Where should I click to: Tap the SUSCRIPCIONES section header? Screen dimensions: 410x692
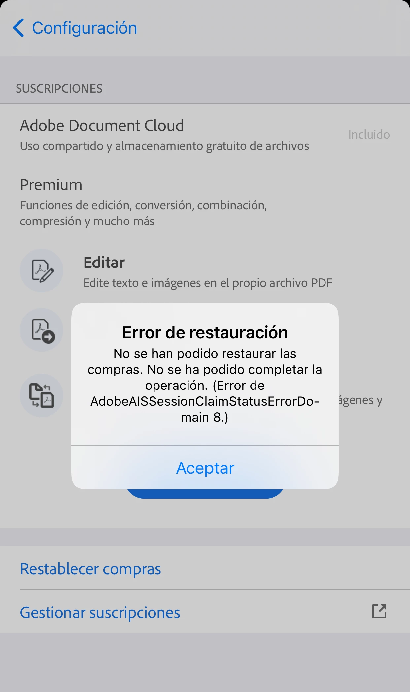tap(59, 89)
